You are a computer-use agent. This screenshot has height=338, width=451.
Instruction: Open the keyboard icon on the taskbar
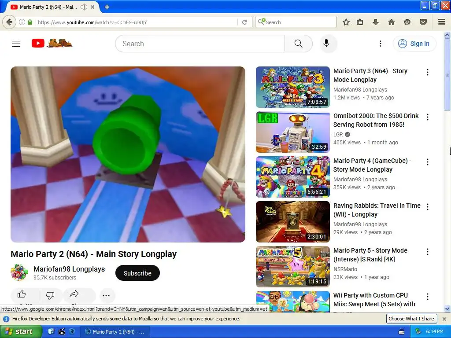pyautogui.click(x=402, y=332)
